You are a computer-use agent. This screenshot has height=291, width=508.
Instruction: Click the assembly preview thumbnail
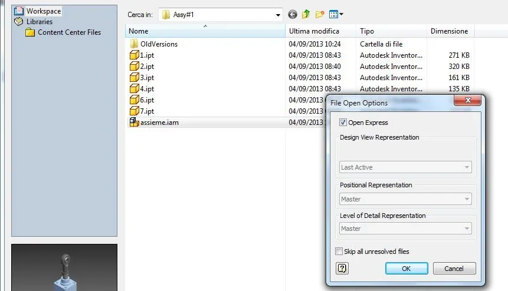pos(64,267)
